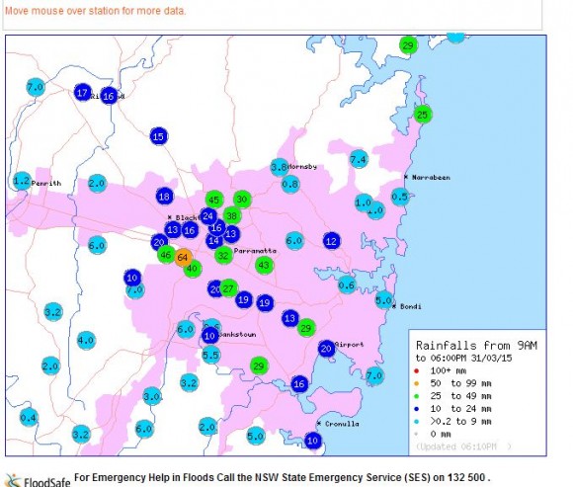Click the Bondi place label

click(x=410, y=306)
